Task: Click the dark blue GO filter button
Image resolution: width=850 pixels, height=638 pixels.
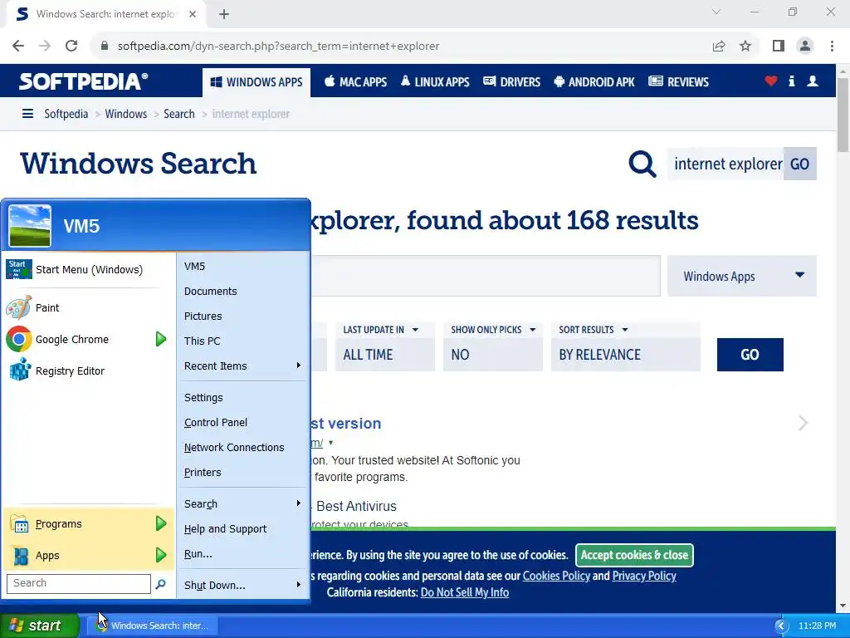Action: coord(750,354)
